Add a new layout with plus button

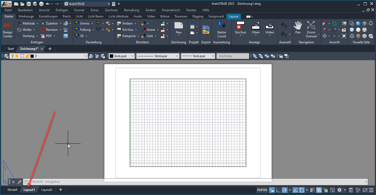point(61,190)
